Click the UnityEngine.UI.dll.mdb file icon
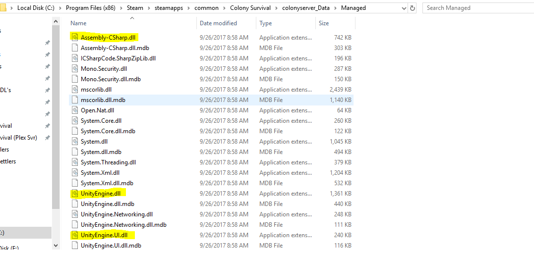This screenshot has height=255, width=534. click(x=75, y=246)
